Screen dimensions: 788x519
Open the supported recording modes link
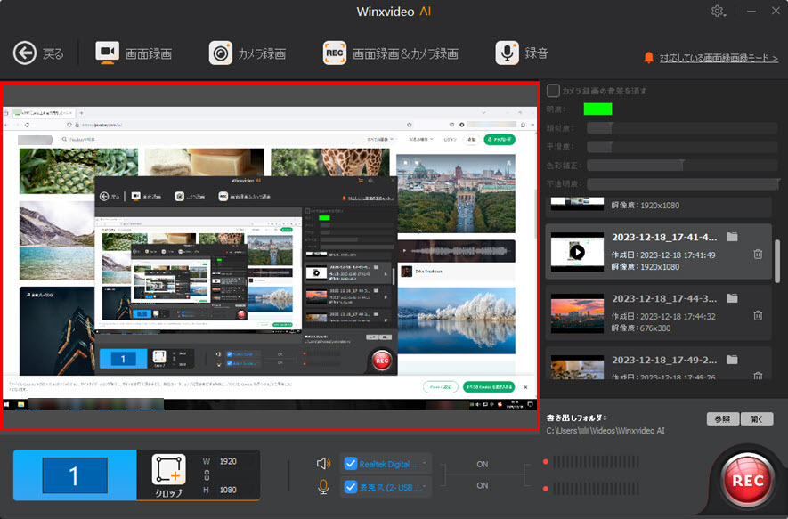coord(718,58)
